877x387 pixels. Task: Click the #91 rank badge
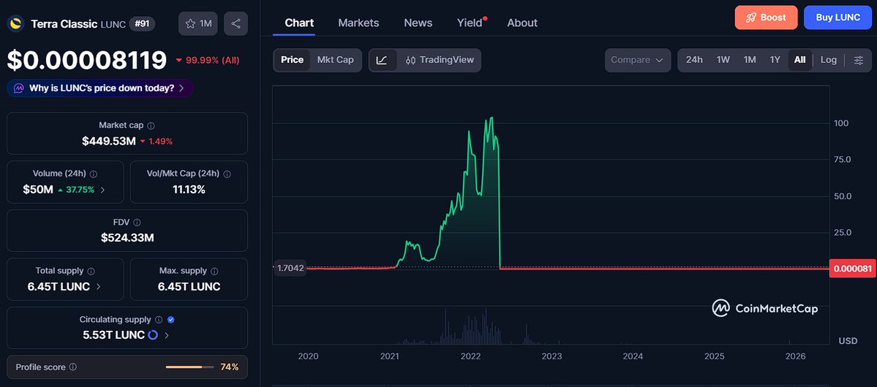[142, 23]
